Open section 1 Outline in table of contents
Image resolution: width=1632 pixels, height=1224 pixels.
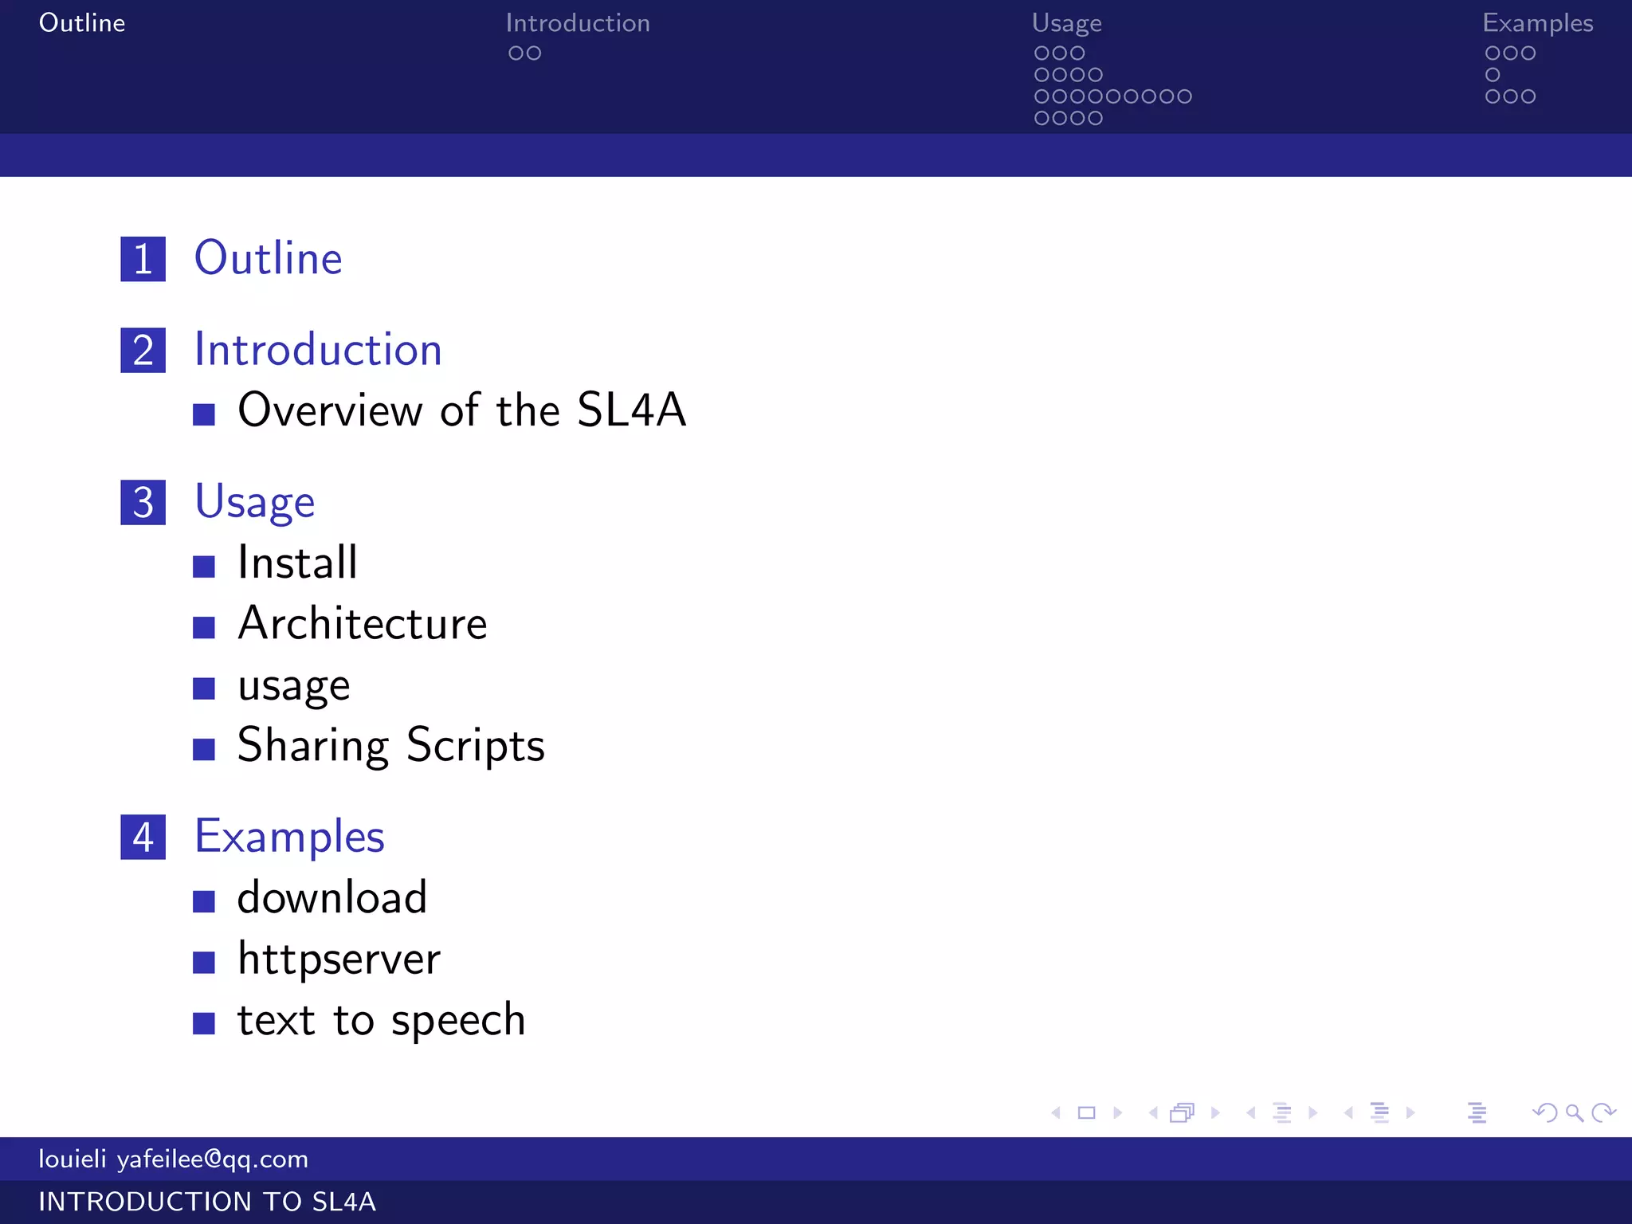pyautogui.click(x=269, y=258)
